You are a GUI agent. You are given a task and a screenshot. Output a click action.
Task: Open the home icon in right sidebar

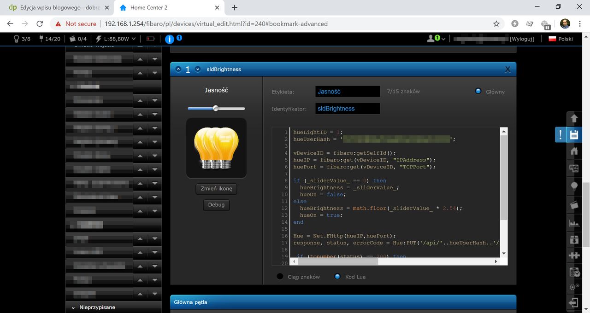[574, 151]
